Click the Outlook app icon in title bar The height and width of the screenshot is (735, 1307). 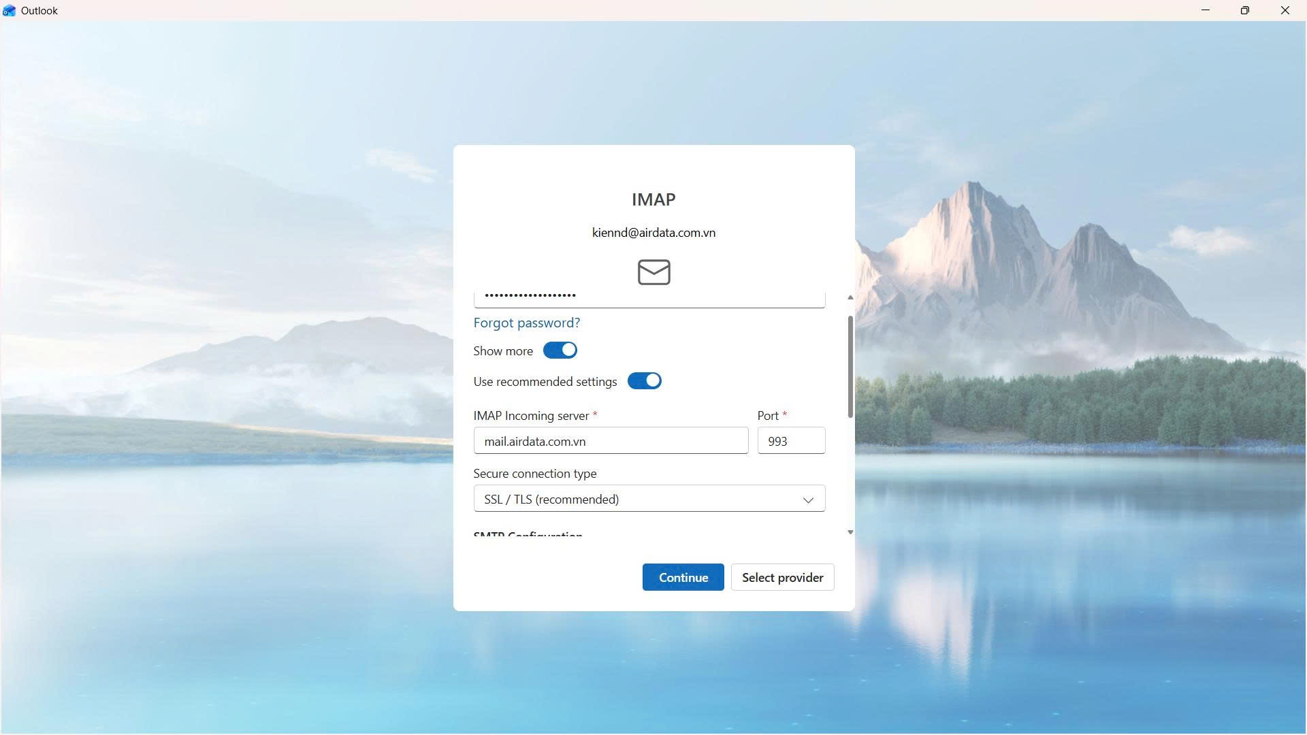pos(9,10)
